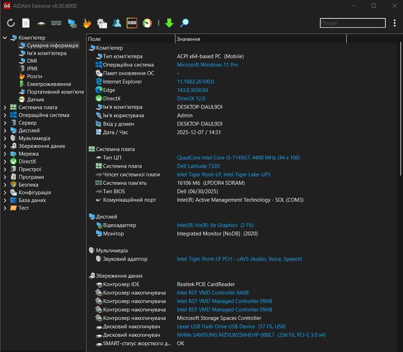The width and height of the screenshot is (403, 352).
Task: Open the Microsoft Windows 11 Pro link
Action: 207,65
